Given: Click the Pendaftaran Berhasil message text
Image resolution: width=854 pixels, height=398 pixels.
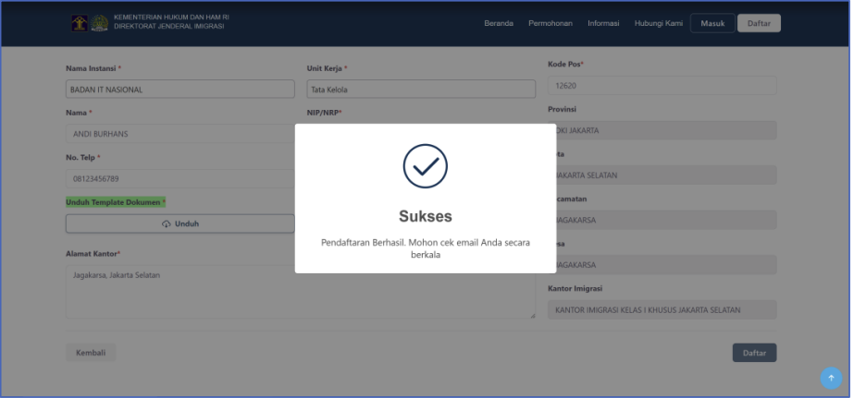Looking at the screenshot, I should pos(426,248).
